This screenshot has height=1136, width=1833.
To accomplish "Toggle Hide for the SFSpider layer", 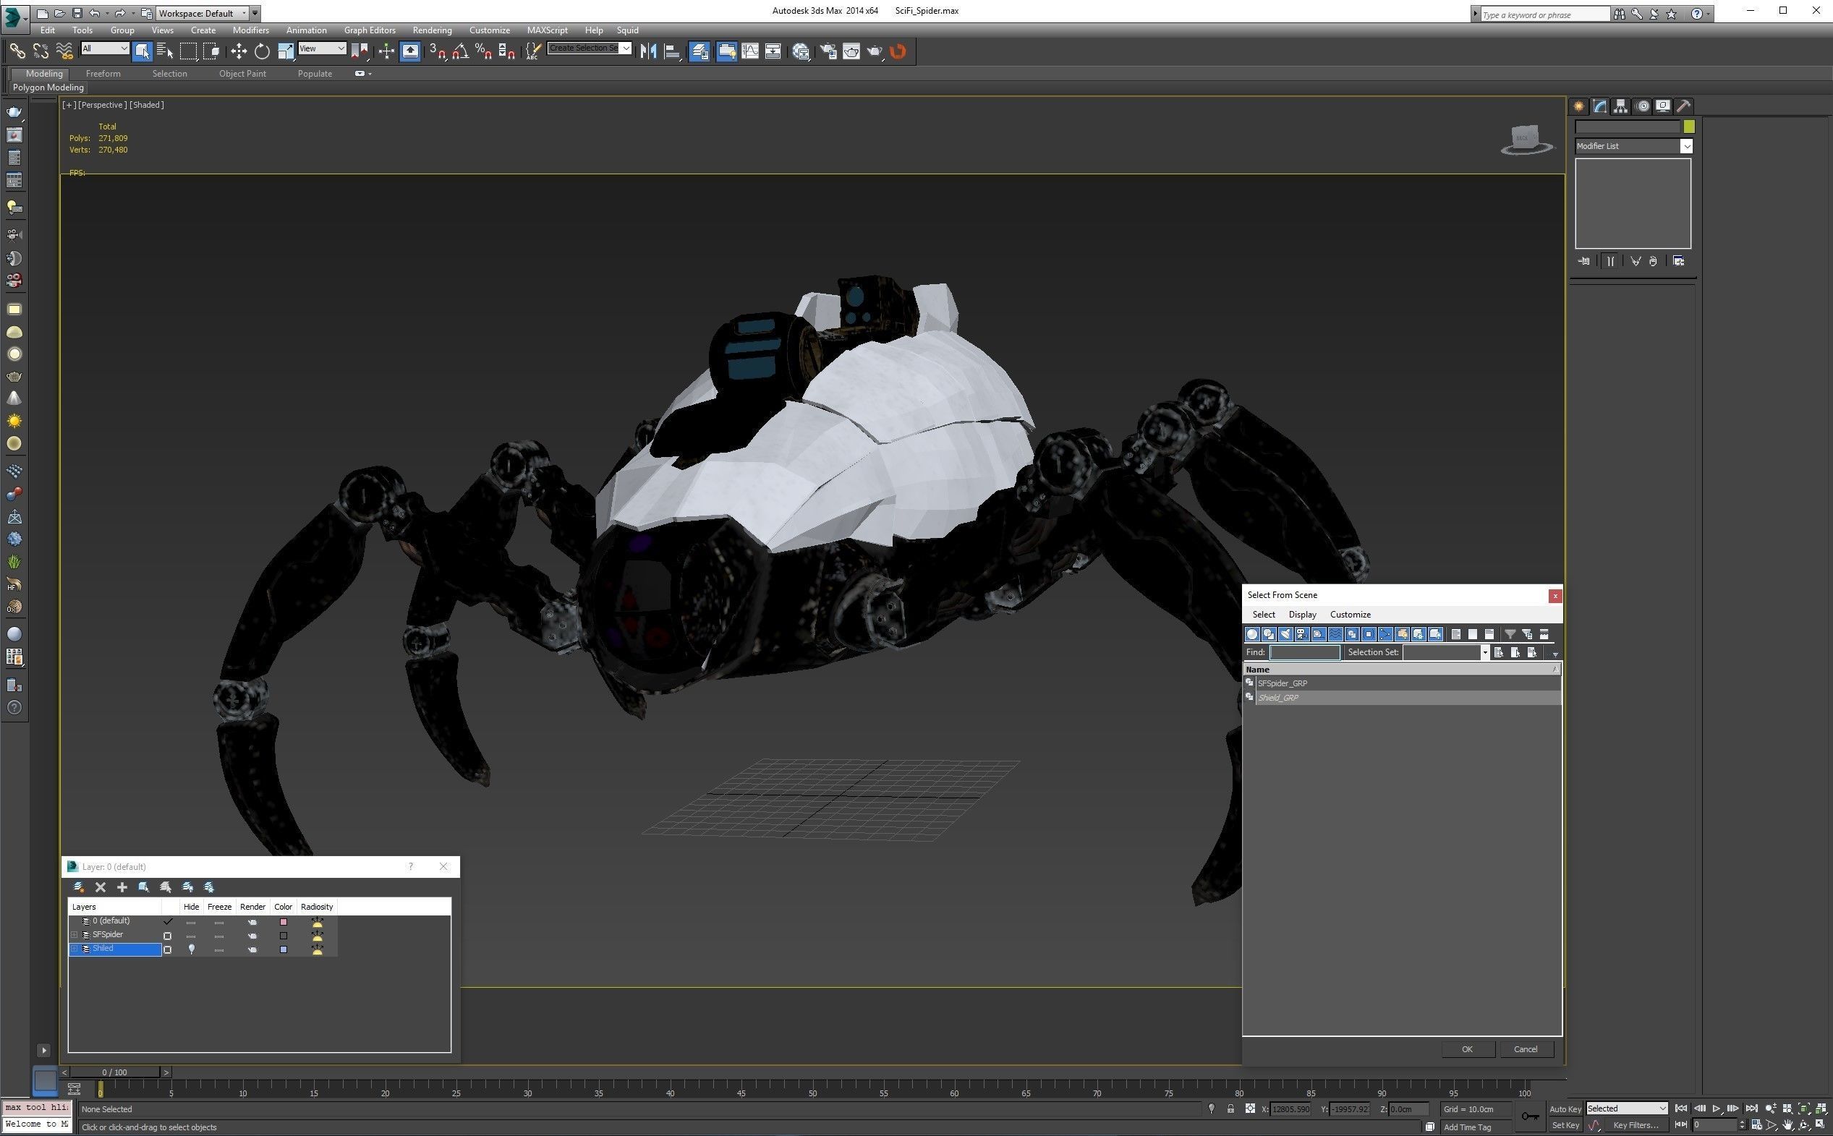I will (191, 936).
